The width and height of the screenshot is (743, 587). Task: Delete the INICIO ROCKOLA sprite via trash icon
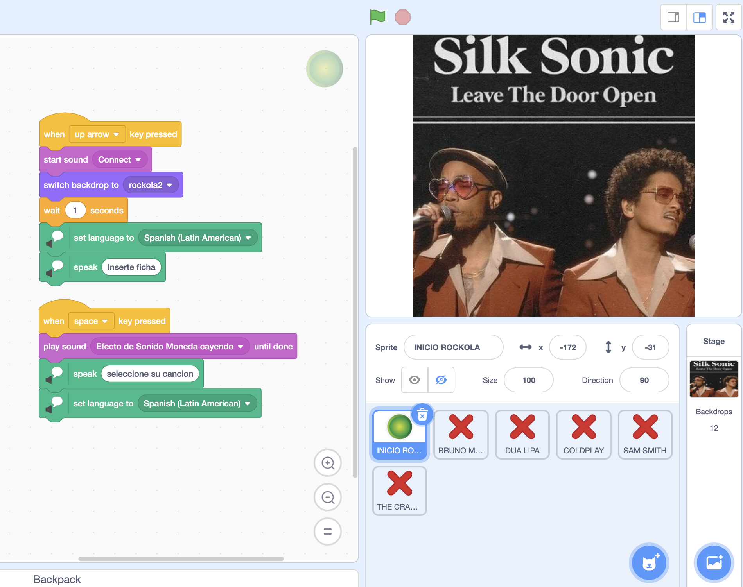(422, 414)
